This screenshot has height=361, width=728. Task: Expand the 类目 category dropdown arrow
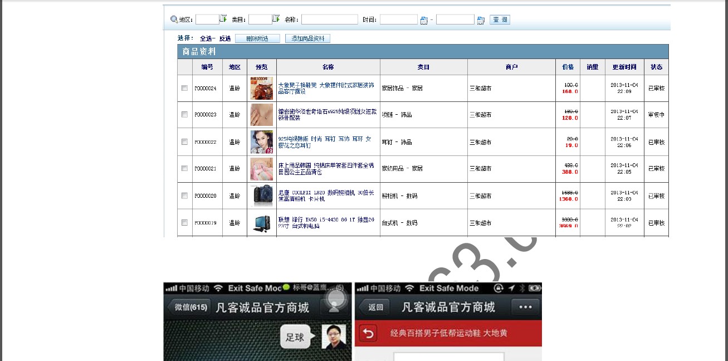pos(276,19)
